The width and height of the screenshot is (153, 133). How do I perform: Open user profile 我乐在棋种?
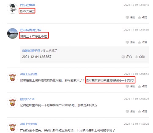pyautogui.click(x=28, y=5)
